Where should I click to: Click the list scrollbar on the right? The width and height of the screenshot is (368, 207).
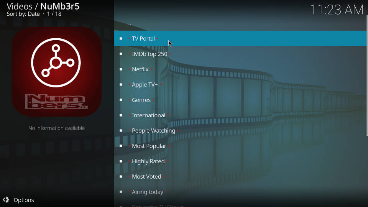coord(367,76)
